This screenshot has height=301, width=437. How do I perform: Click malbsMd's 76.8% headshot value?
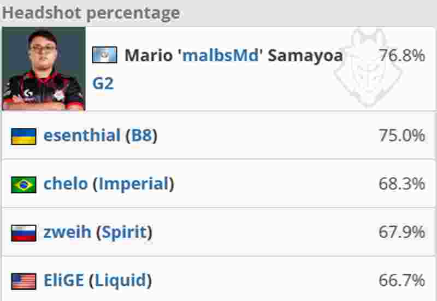click(401, 56)
